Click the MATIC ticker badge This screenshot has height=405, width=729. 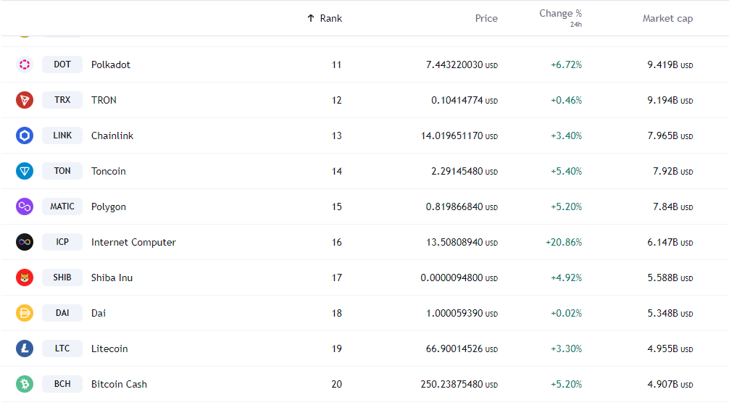(x=62, y=206)
